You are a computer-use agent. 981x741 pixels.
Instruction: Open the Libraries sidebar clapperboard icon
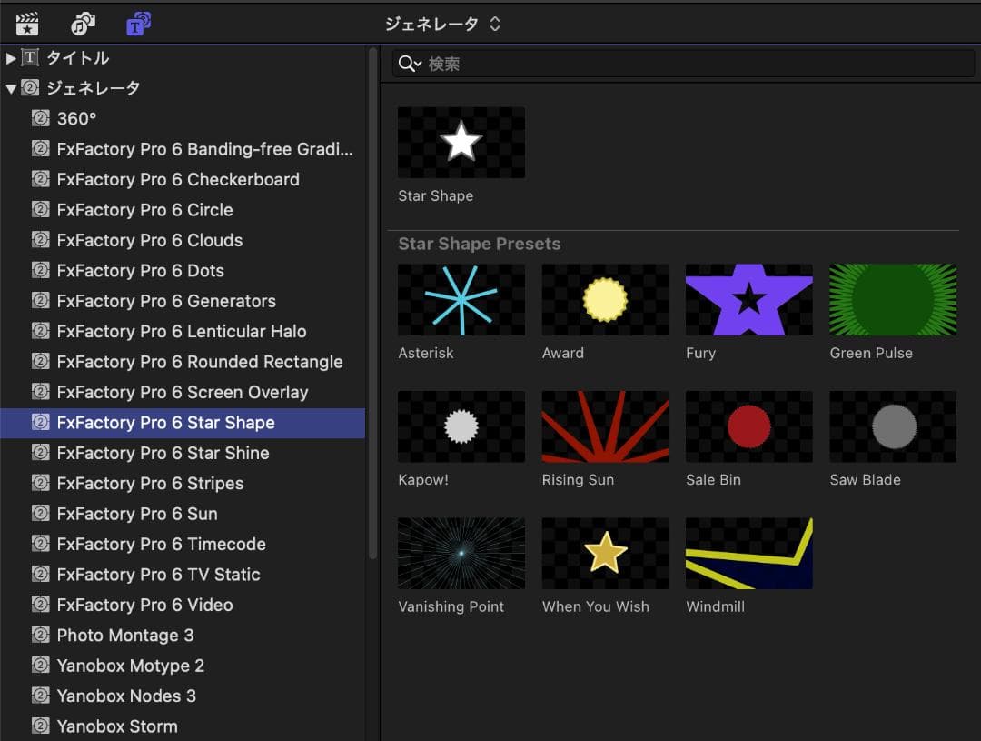tap(27, 24)
